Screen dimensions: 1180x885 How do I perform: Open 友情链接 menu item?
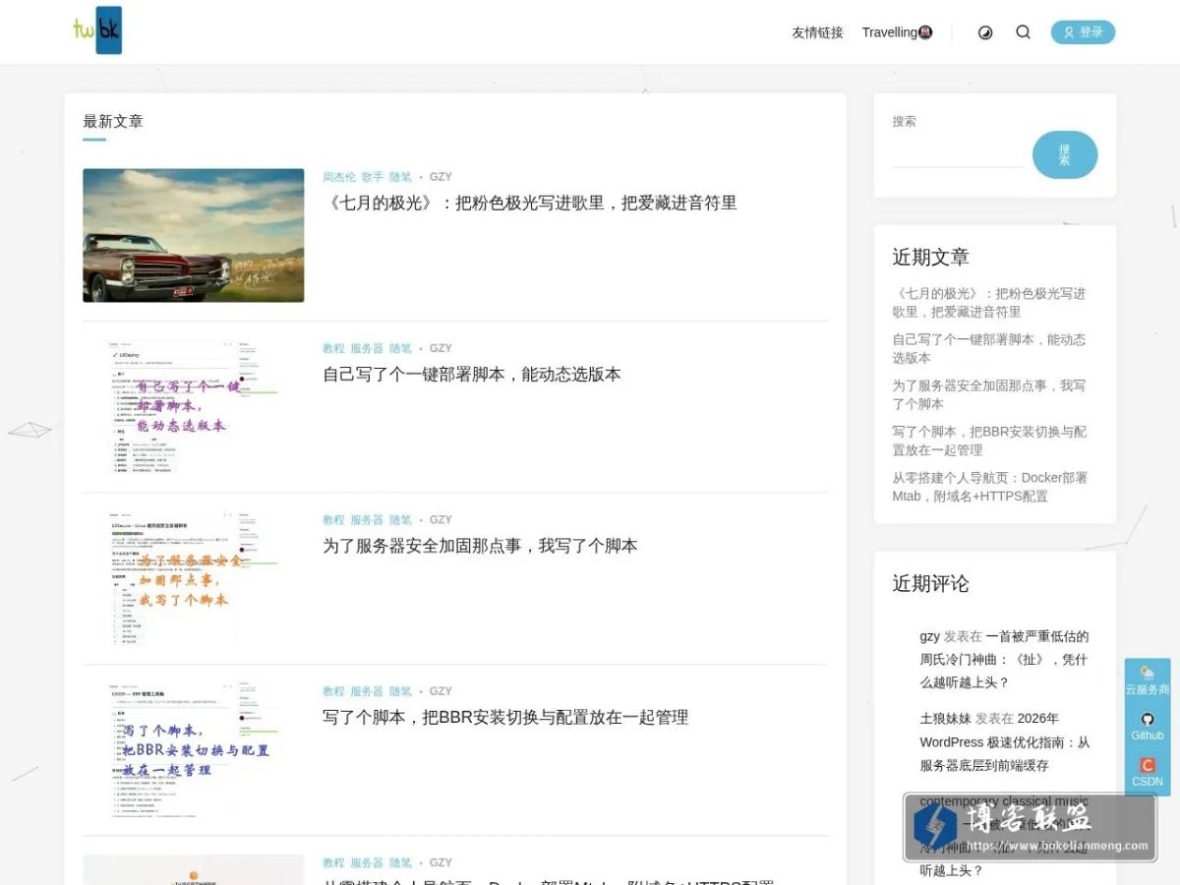click(x=817, y=32)
